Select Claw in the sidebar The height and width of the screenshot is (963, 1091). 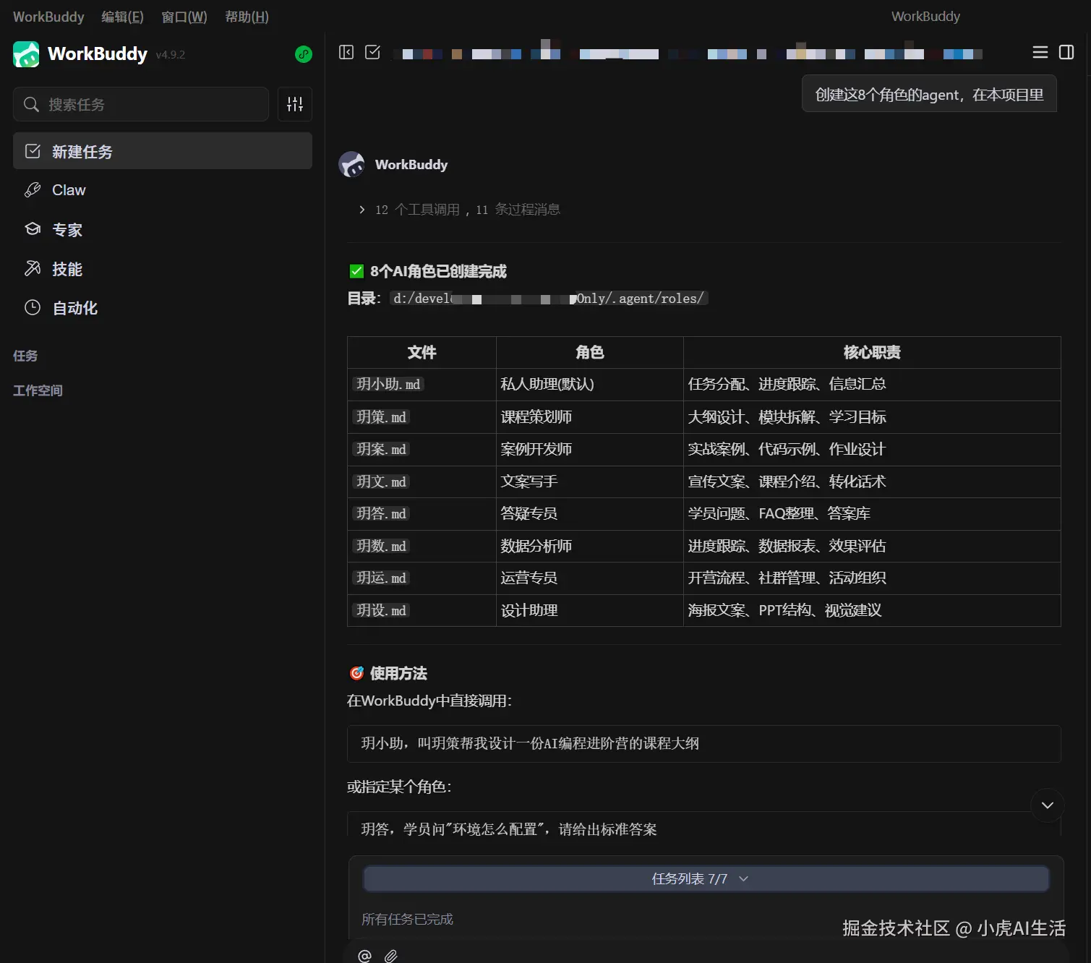[x=163, y=190]
